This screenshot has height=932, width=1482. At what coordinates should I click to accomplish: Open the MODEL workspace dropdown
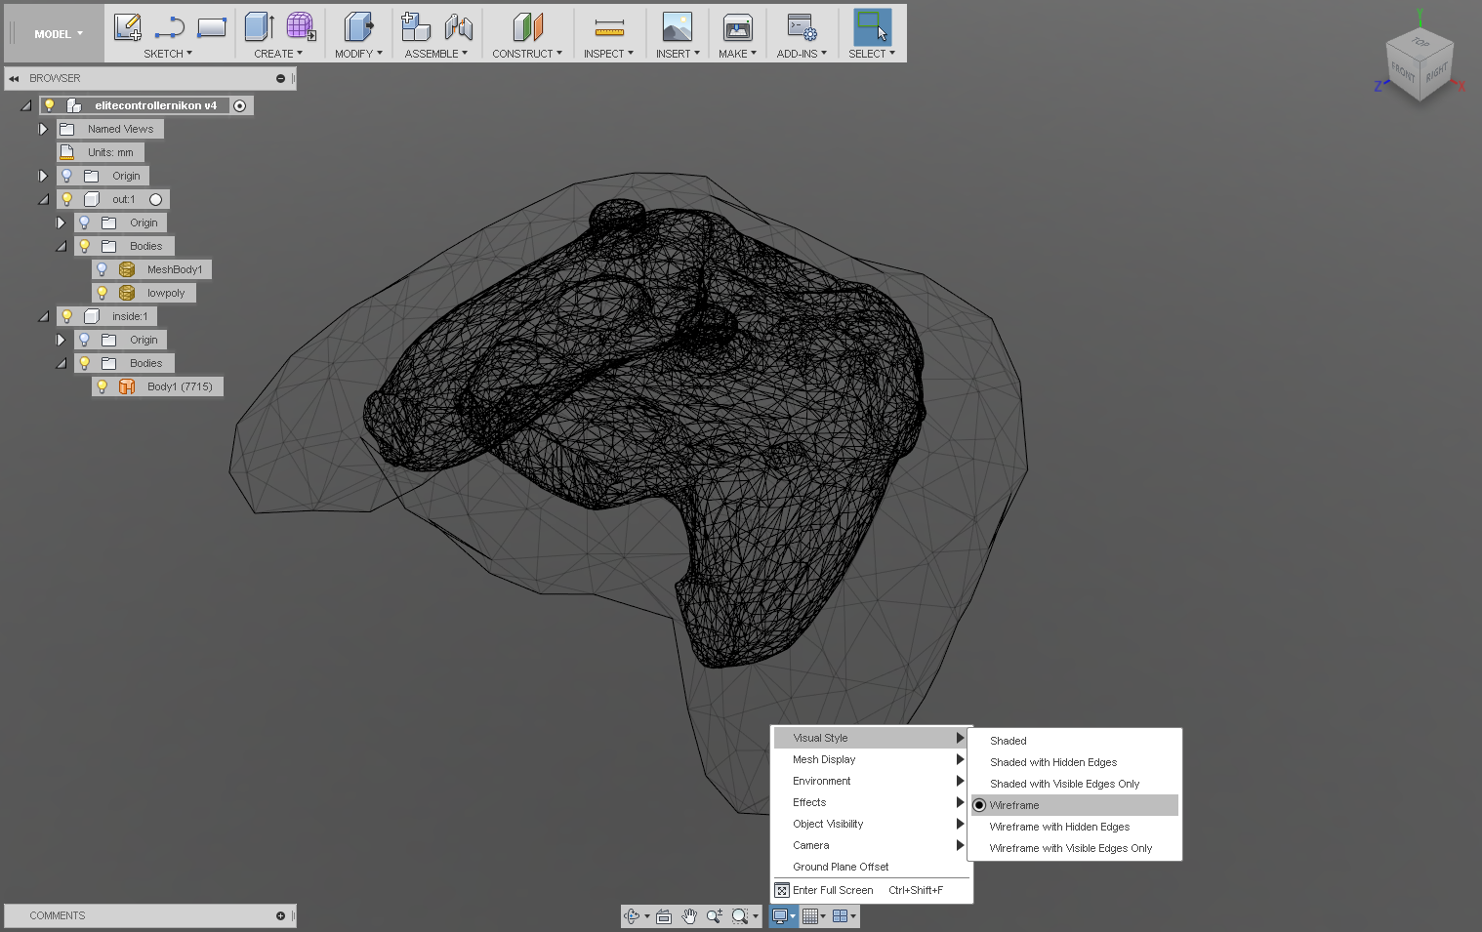coord(59,34)
